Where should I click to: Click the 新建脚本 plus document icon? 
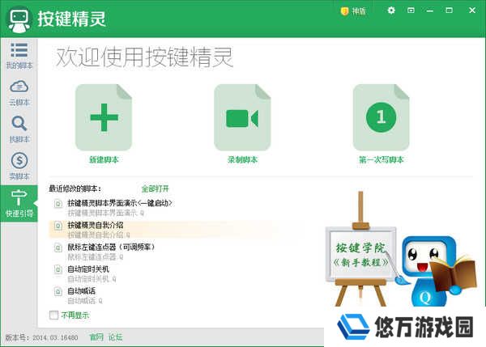coord(104,117)
